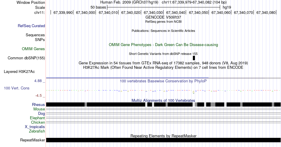The height and width of the screenshot is (147, 281).
Task: Click the Scale label
Action: pyautogui.click(x=40, y=7)
